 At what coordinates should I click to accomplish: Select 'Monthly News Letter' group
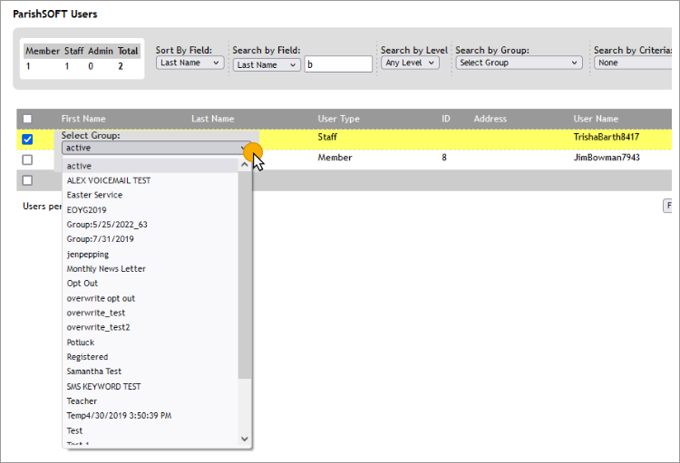150,269
